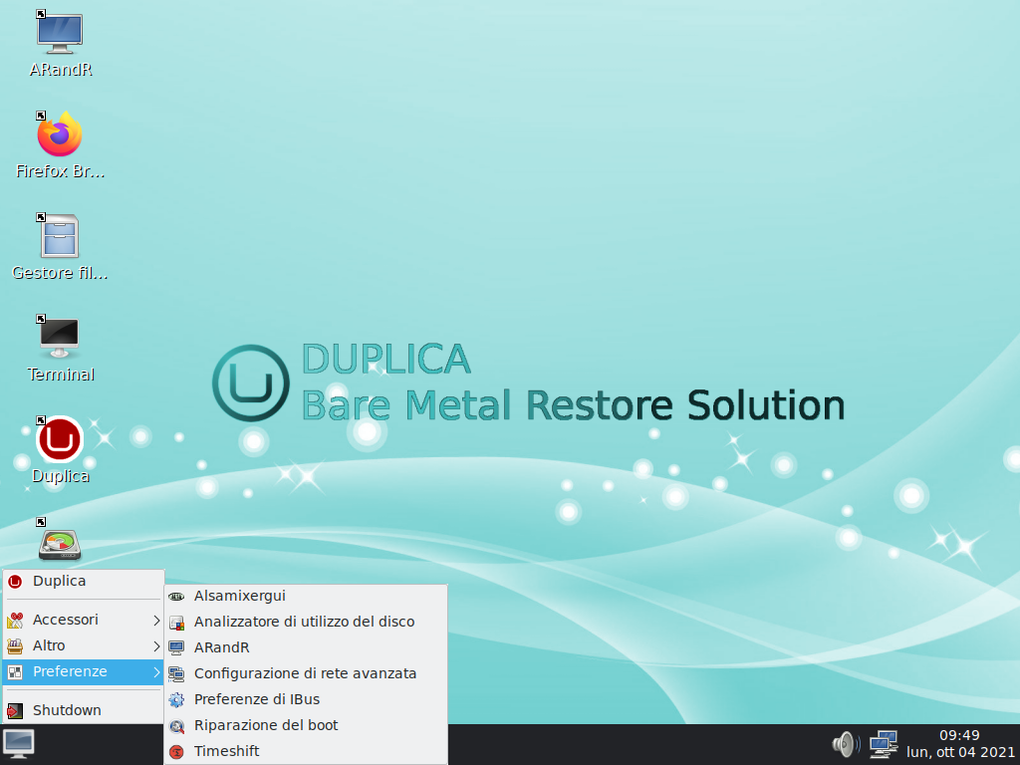Click the start menu button in taskbar
Viewport: 1020px width, 765px height.
tap(19, 743)
